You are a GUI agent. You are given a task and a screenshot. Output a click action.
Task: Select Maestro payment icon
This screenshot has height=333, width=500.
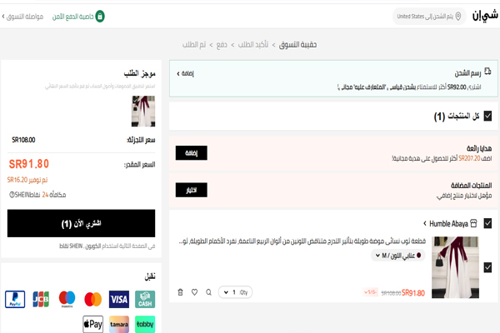coord(67,299)
